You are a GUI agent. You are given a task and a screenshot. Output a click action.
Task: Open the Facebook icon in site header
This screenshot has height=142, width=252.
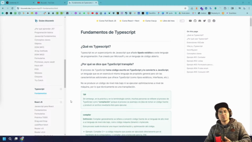214,21
